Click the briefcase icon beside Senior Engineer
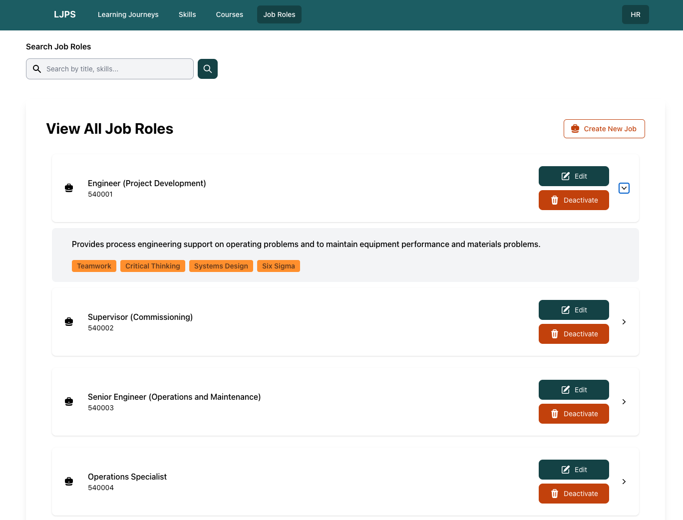Image resolution: width=683 pixels, height=520 pixels. click(69, 402)
